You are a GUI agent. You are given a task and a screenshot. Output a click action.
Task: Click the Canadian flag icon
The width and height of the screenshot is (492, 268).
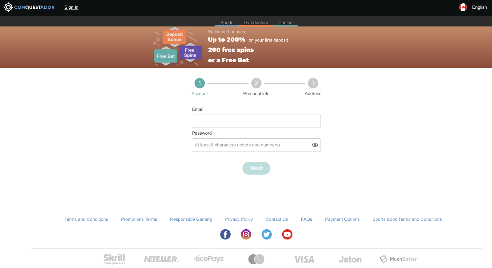[463, 7]
